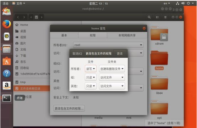This screenshot has width=197, height=128.
Task: Click the search magnifier in toolbar
Action: point(149,17)
